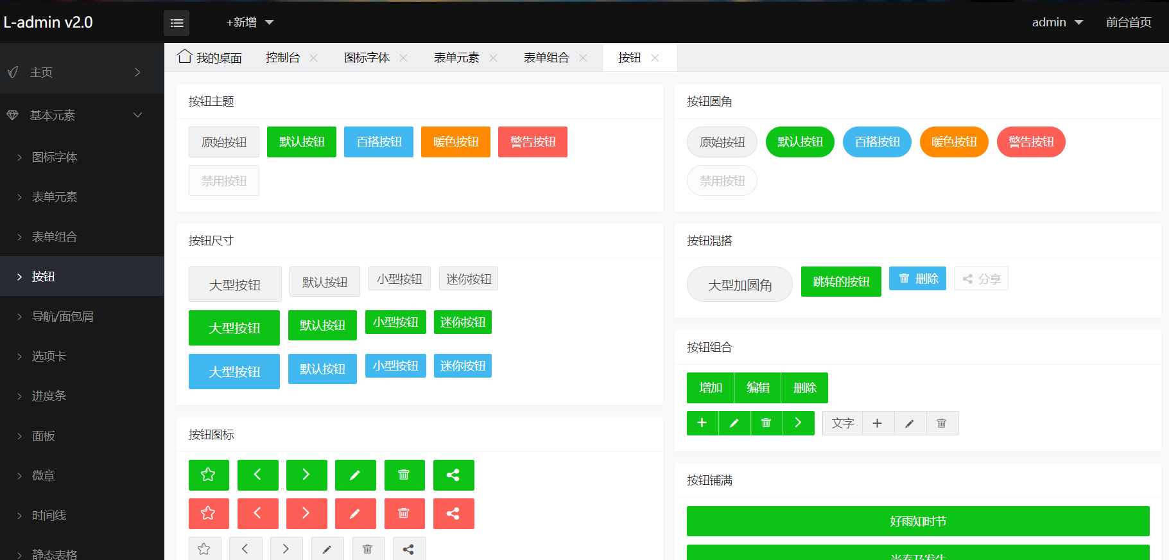This screenshot has height=560, width=1169.
Task: Open the 我的桌面 home tab
Action: (210, 58)
